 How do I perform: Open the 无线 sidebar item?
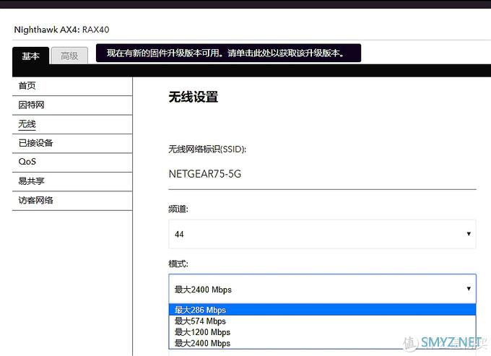[x=72, y=124]
